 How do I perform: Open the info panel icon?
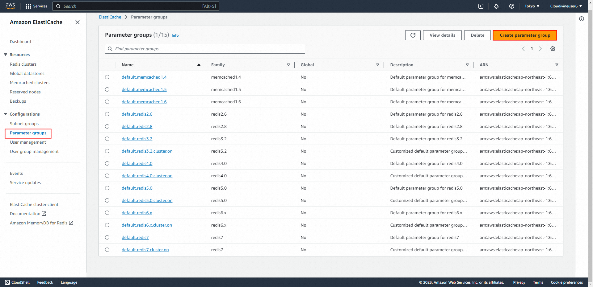click(582, 19)
